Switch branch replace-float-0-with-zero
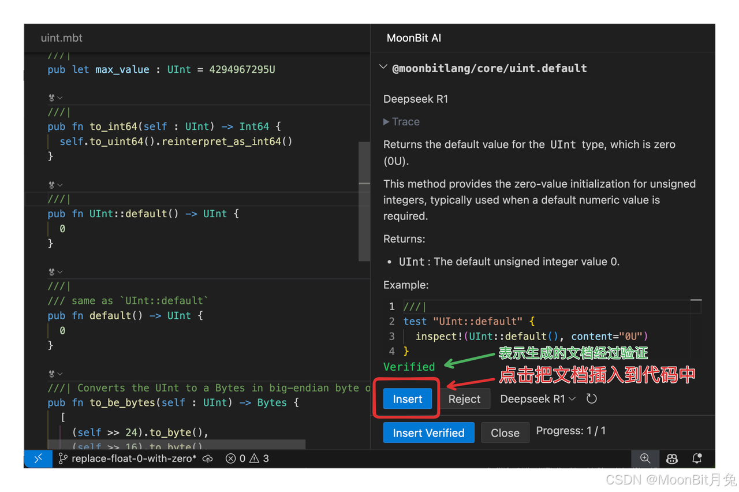 point(127,459)
